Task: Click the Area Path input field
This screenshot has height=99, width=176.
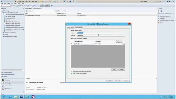Action: (101, 35)
